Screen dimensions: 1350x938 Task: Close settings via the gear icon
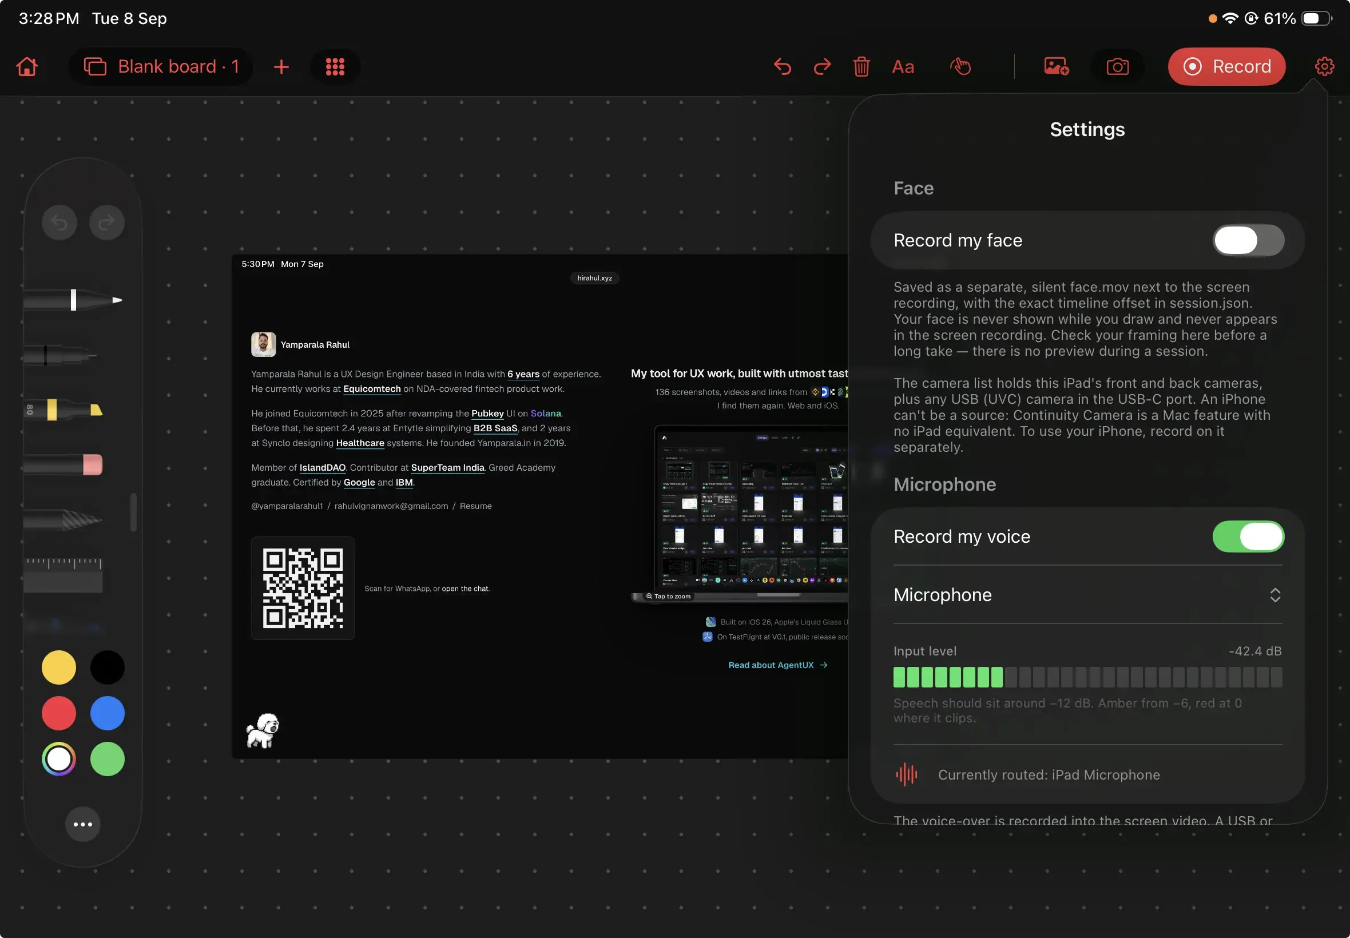(1324, 66)
